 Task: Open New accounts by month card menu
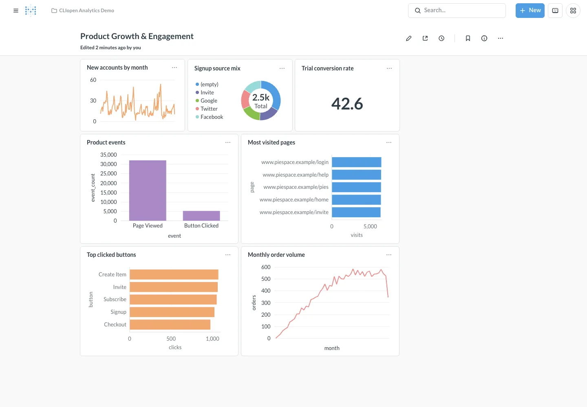coord(174,68)
